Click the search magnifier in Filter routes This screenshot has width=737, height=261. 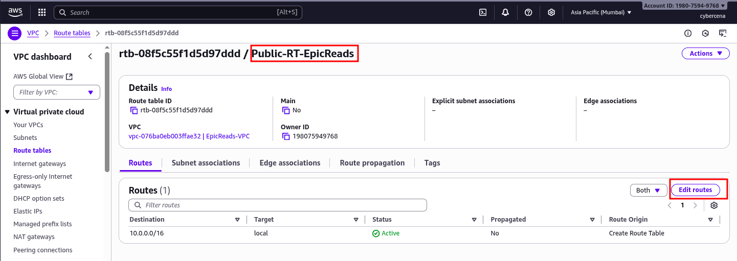click(x=138, y=205)
